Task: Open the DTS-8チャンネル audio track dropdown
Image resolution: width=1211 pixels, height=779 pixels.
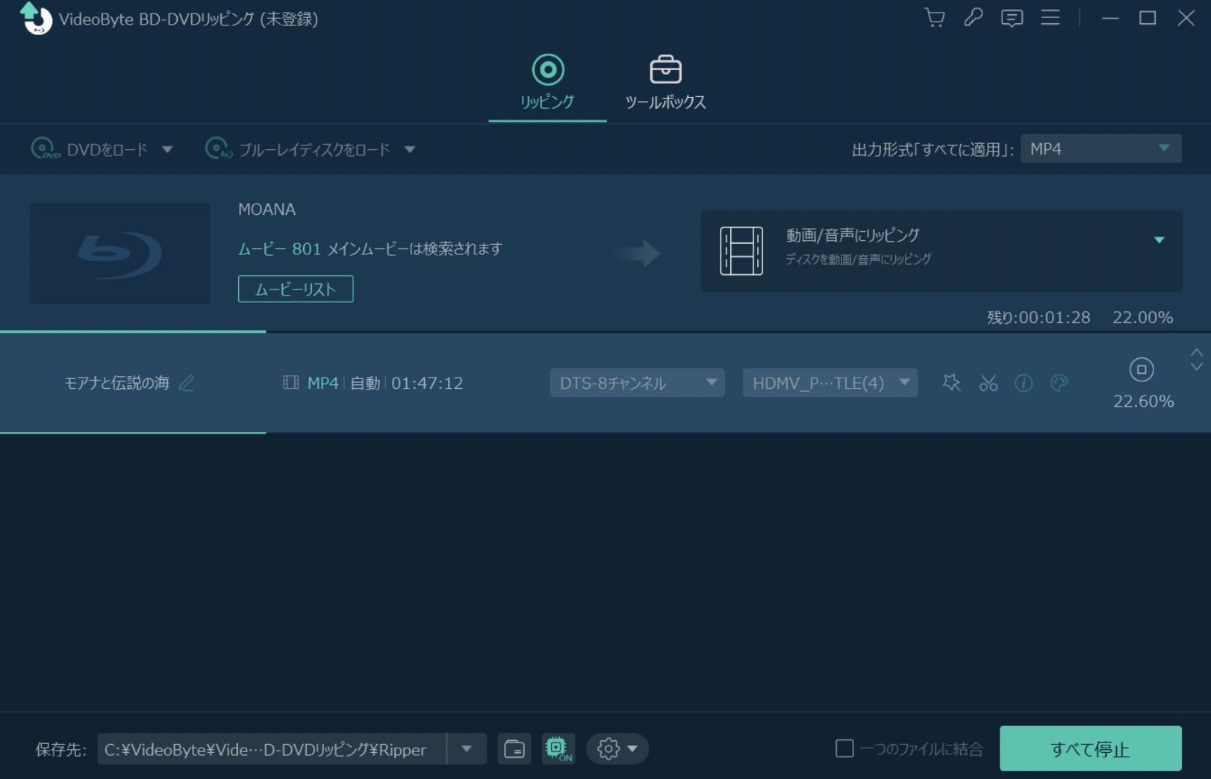Action: (637, 383)
